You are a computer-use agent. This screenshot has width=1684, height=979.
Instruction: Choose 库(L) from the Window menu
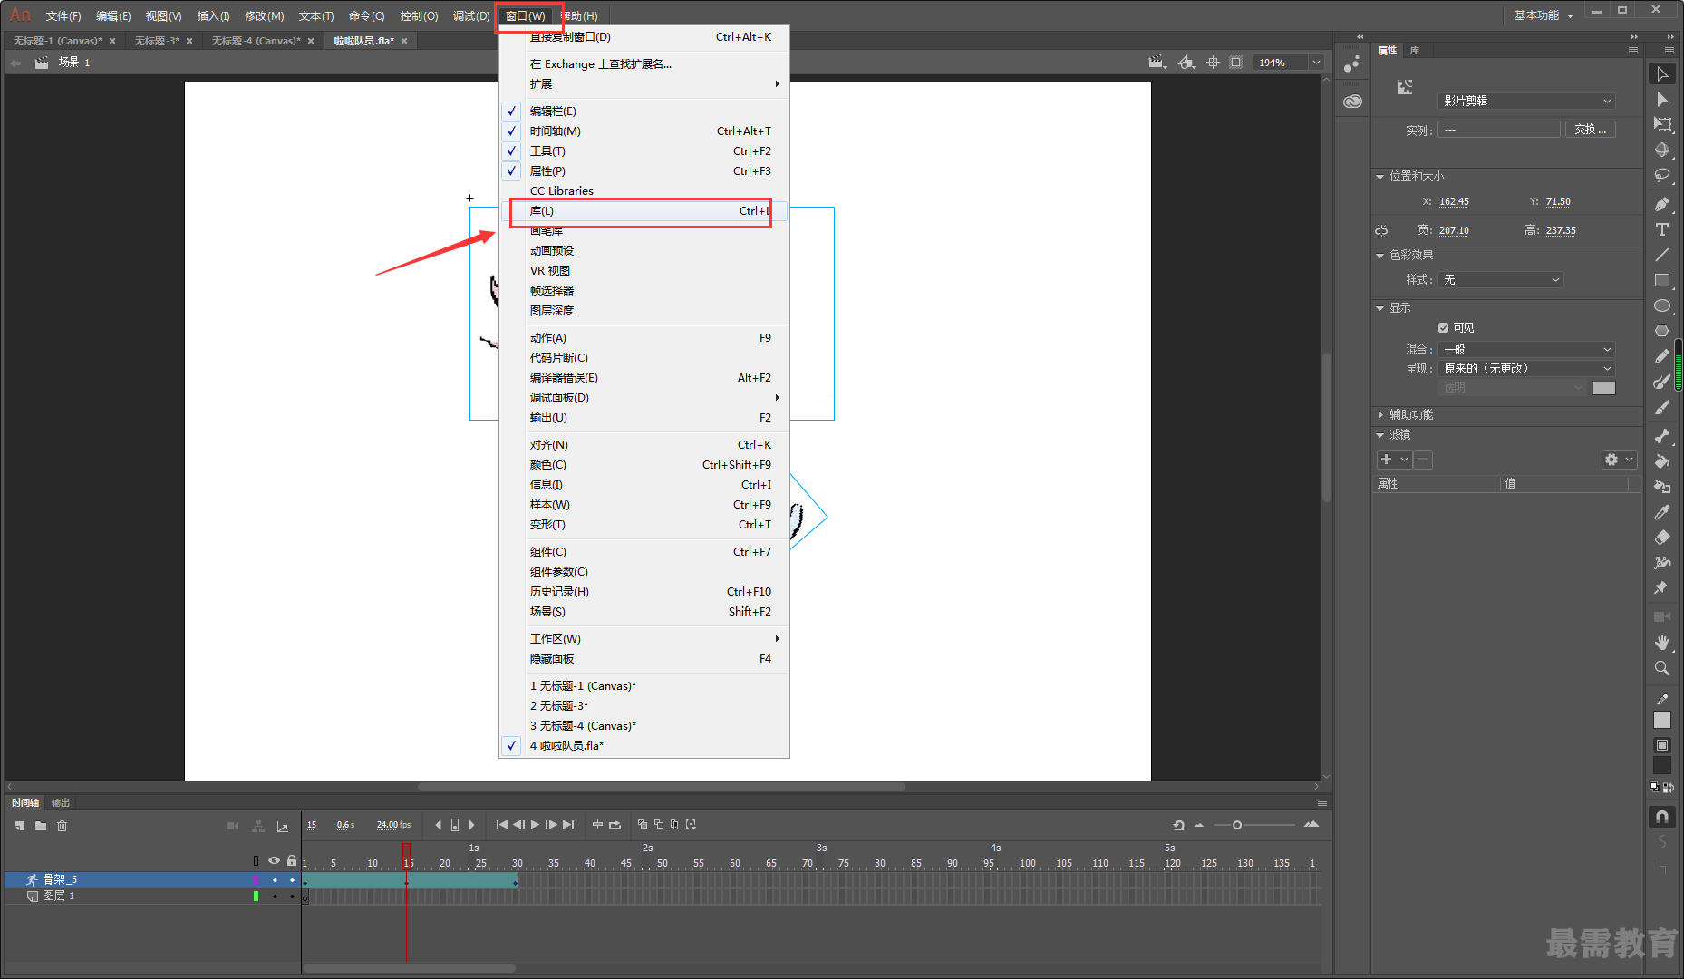[644, 211]
